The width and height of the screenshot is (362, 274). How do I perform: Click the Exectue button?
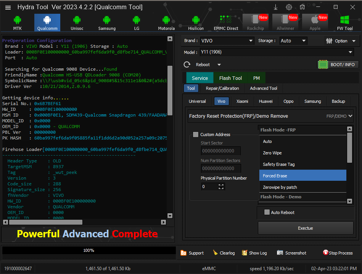[x=306, y=228]
